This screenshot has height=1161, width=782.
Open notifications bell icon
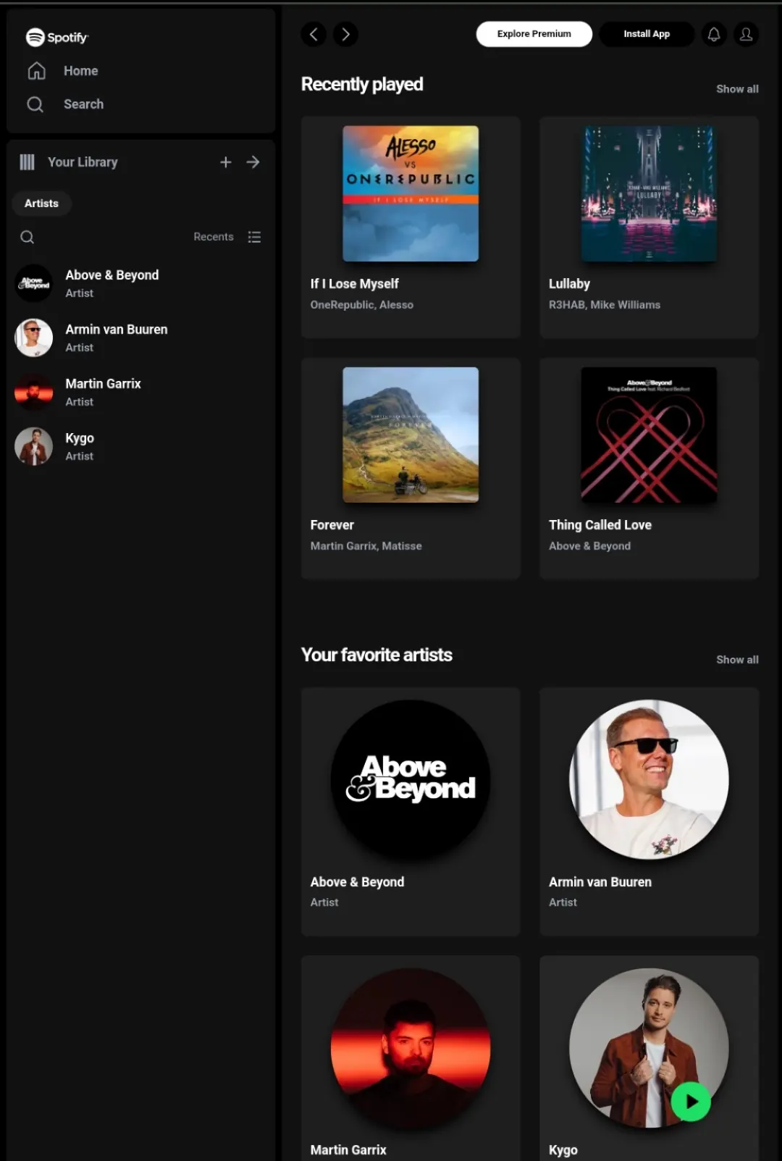pyautogui.click(x=714, y=34)
